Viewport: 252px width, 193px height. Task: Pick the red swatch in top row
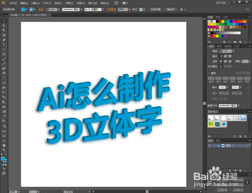click(220, 22)
